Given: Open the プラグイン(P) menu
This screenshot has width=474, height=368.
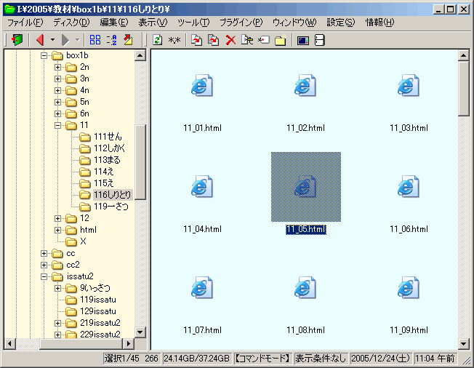Looking at the screenshot, I should (241, 23).
